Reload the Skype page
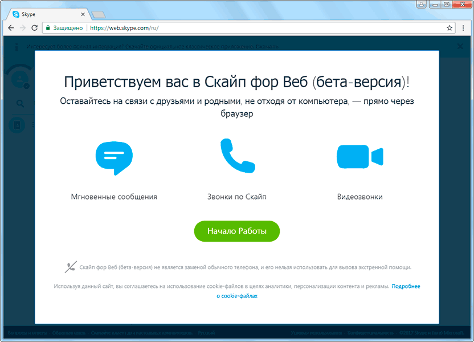 pos(34,28)
